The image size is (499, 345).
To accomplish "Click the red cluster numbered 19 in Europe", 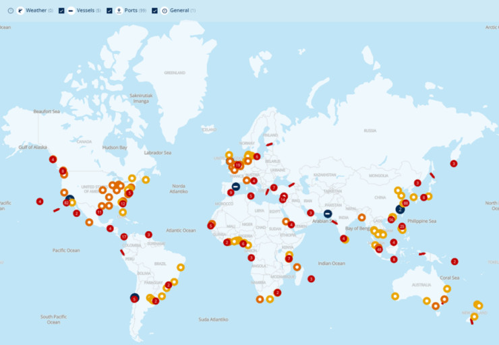I will pos(237,165).
